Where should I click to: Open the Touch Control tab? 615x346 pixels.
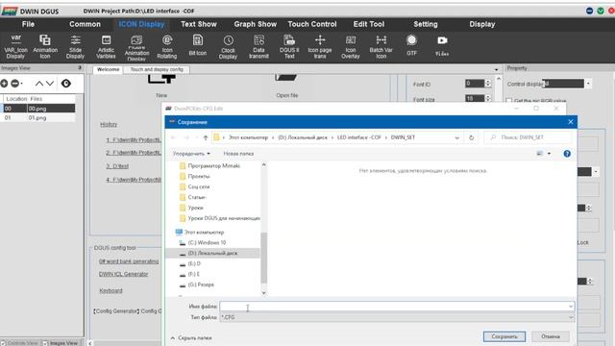click(312, 24)
